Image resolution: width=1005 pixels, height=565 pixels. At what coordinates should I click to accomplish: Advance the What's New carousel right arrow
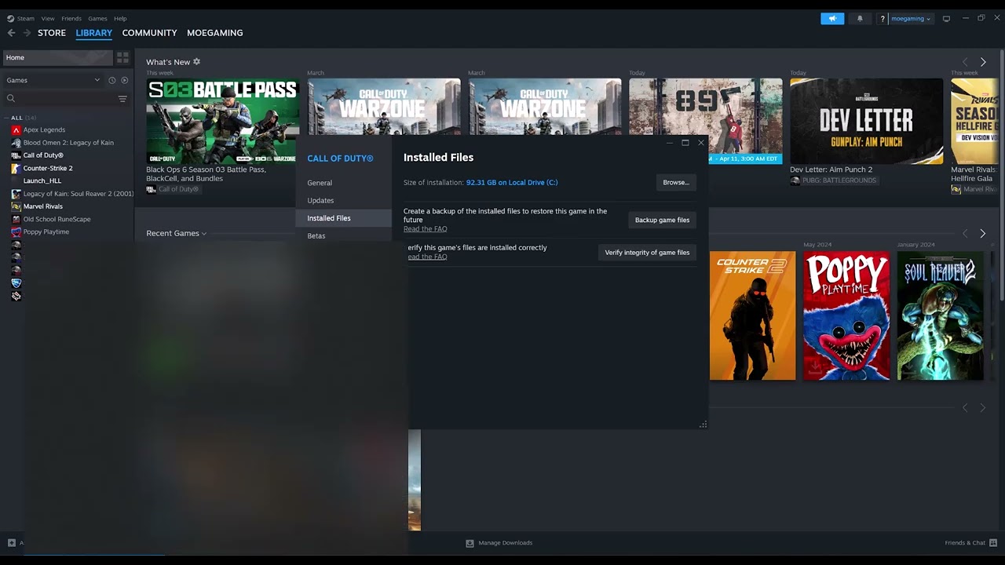pos(982,62)
